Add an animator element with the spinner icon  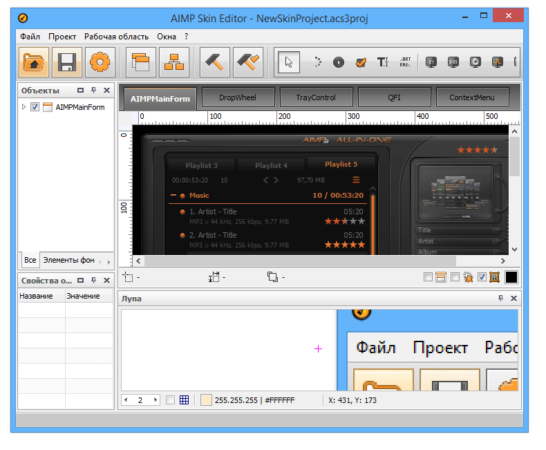[317, 62]
